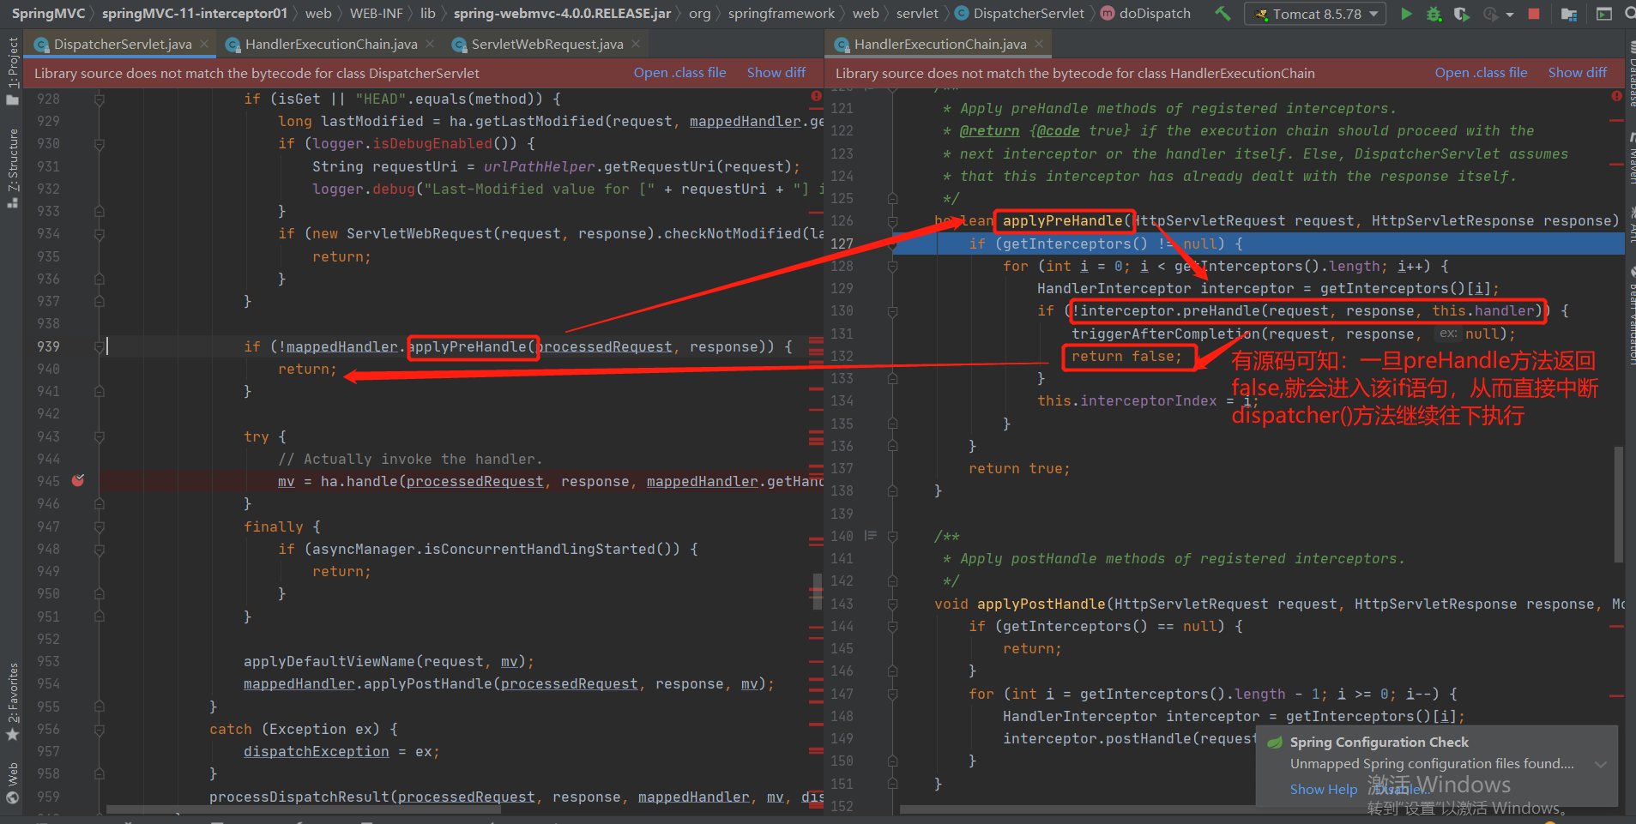
Task: Click 'return true;' on line 137
Action: pyautogui.click(x=1019, y=468)
